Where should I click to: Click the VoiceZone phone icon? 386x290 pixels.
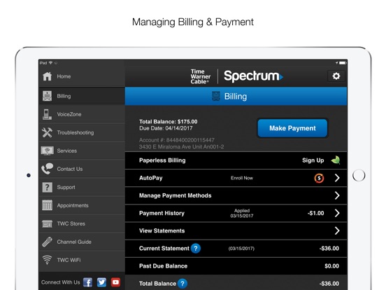(x=46, y=114)
